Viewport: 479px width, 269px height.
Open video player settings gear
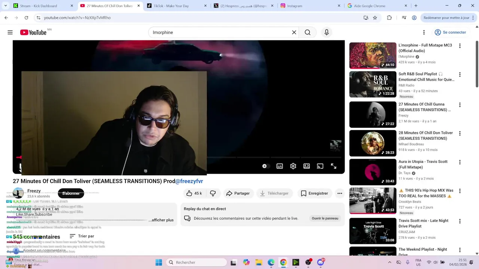tap(293, 166)
